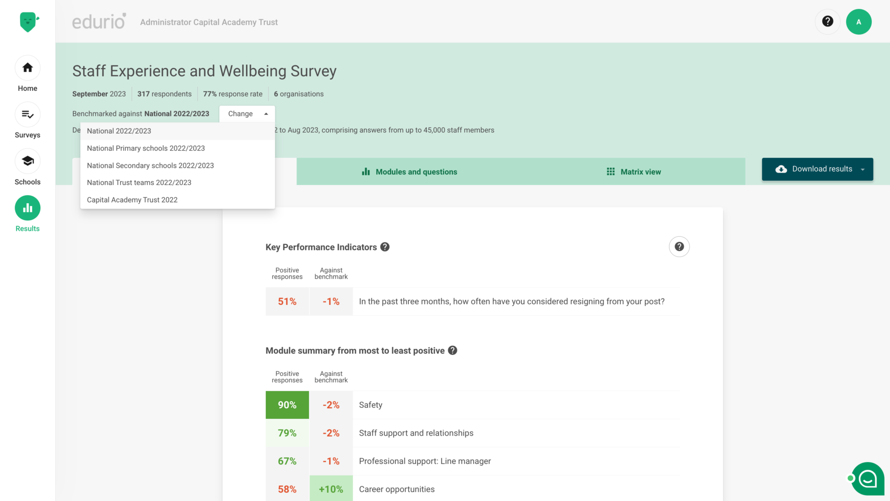Click help icon beside Module summary heading
Screen dimensions: 890x501
452,350
